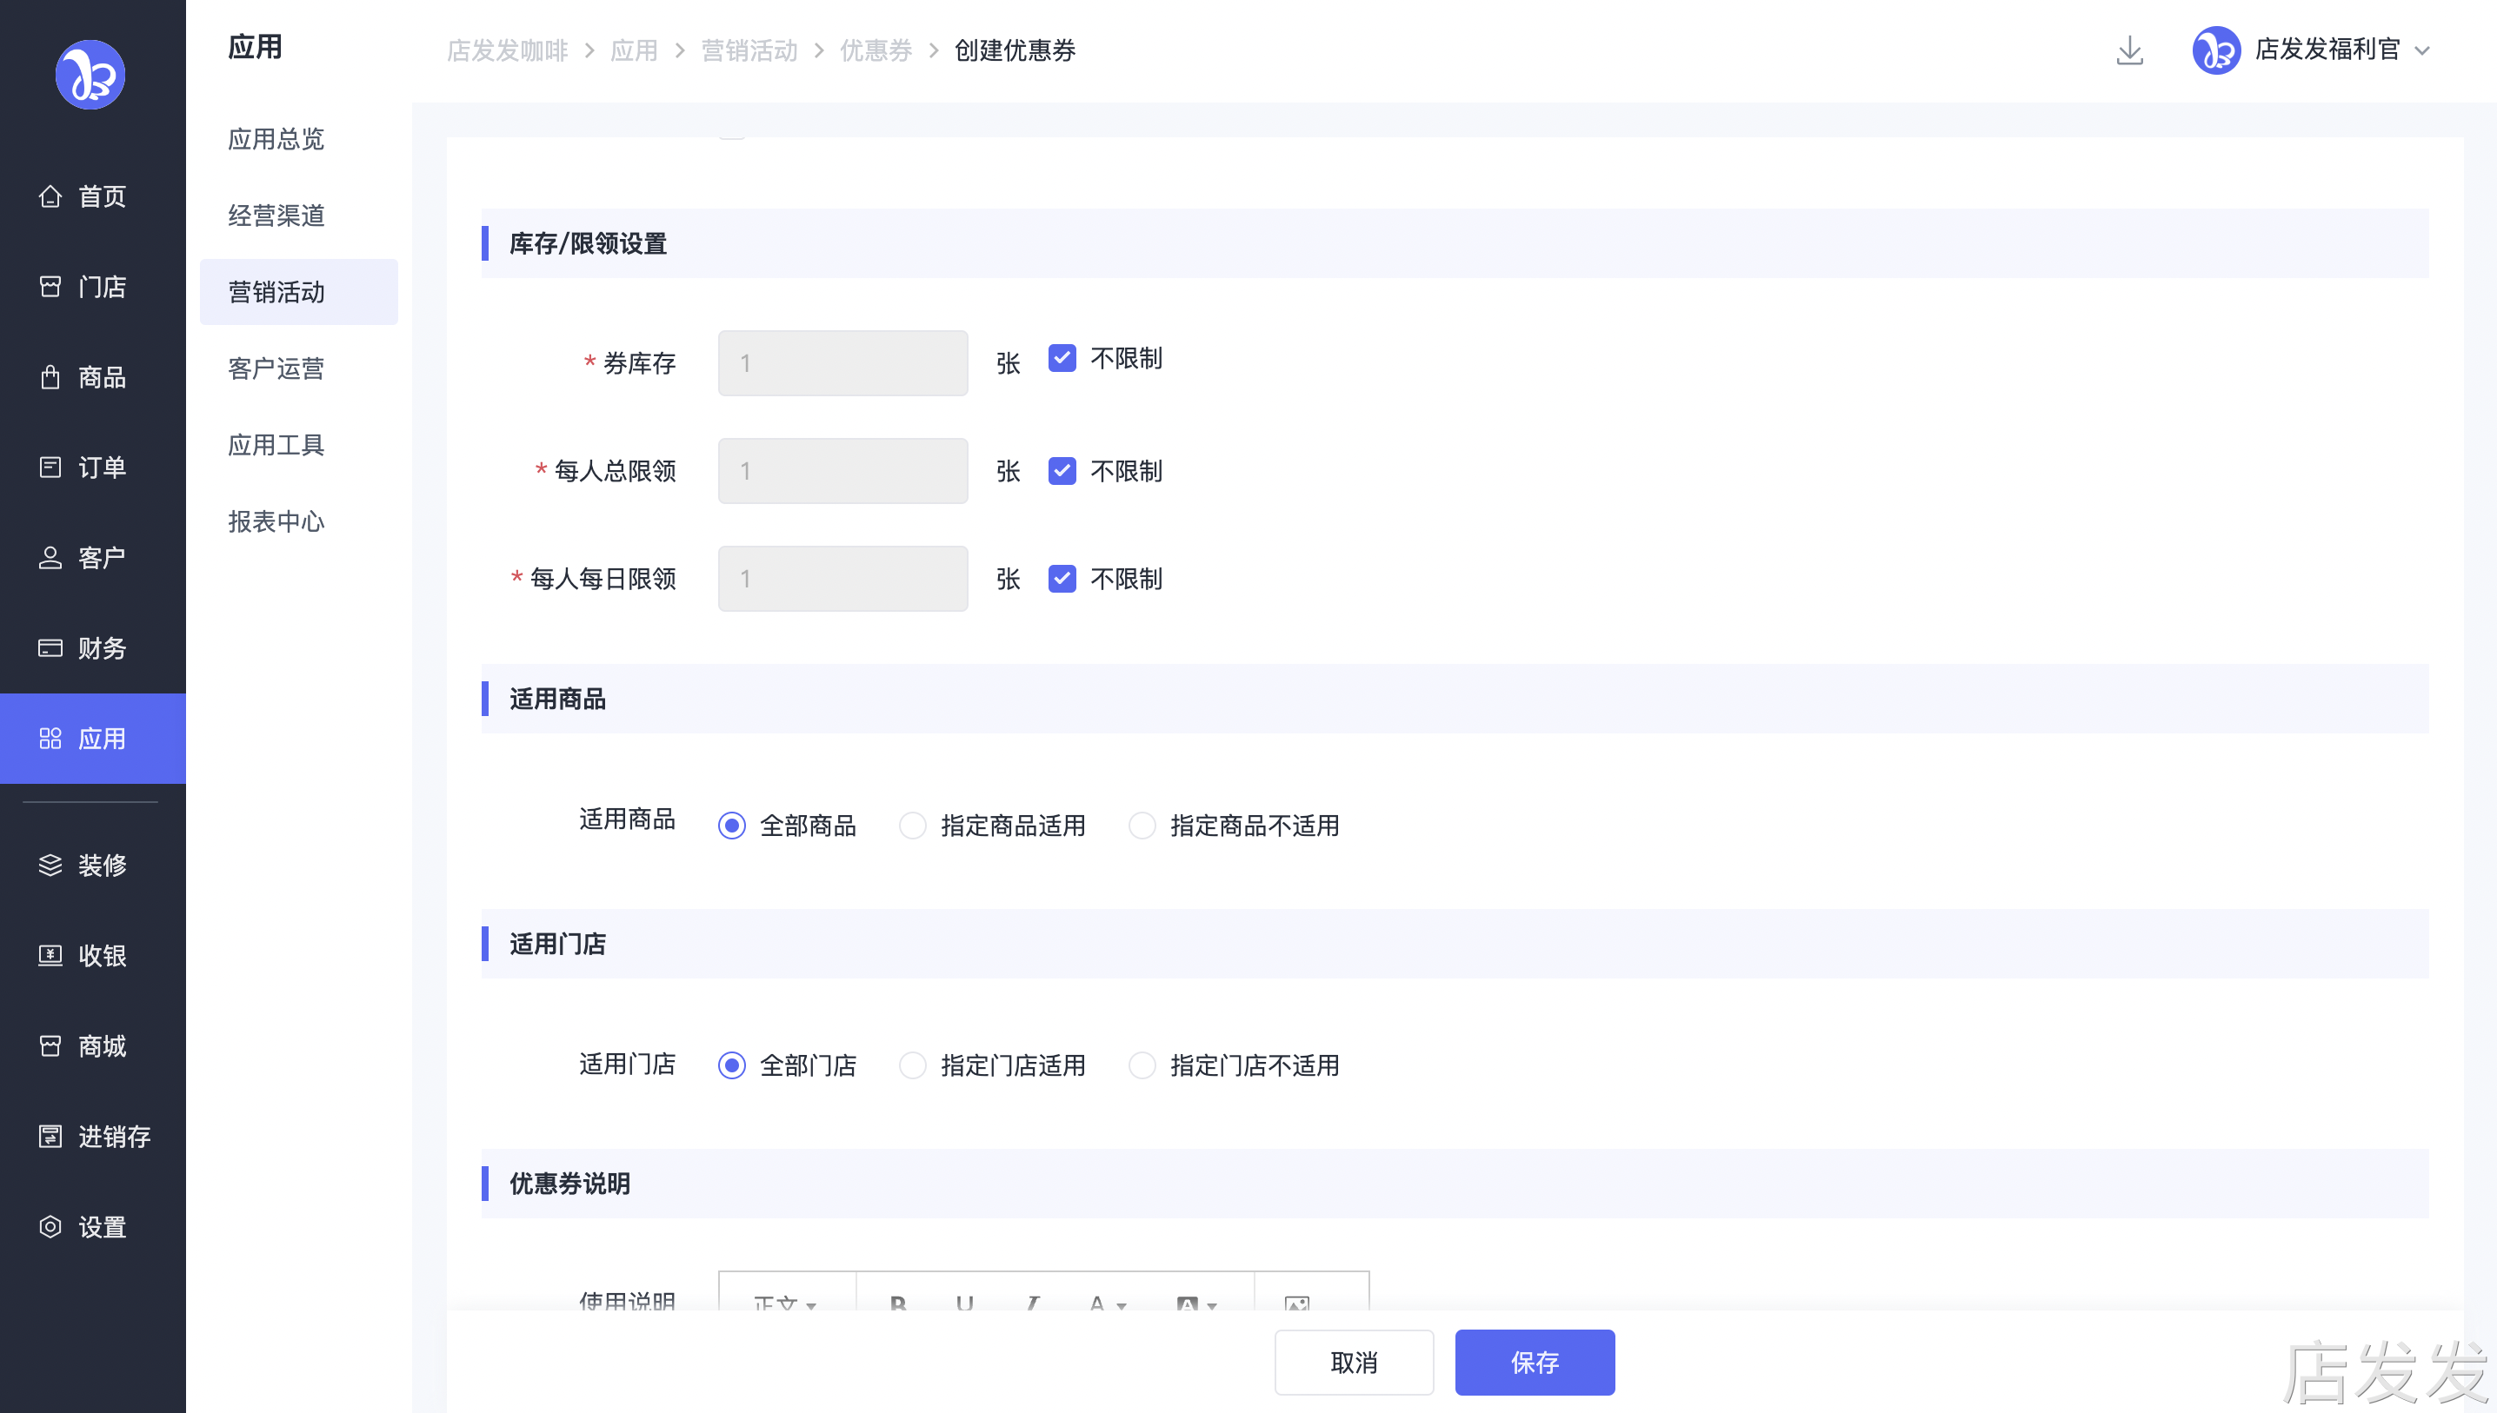Image resolution: width=2497 pixels, height=1413 pixels.
Task: Open the 订单 orders sidebar icon
Action: click(50, 468)
